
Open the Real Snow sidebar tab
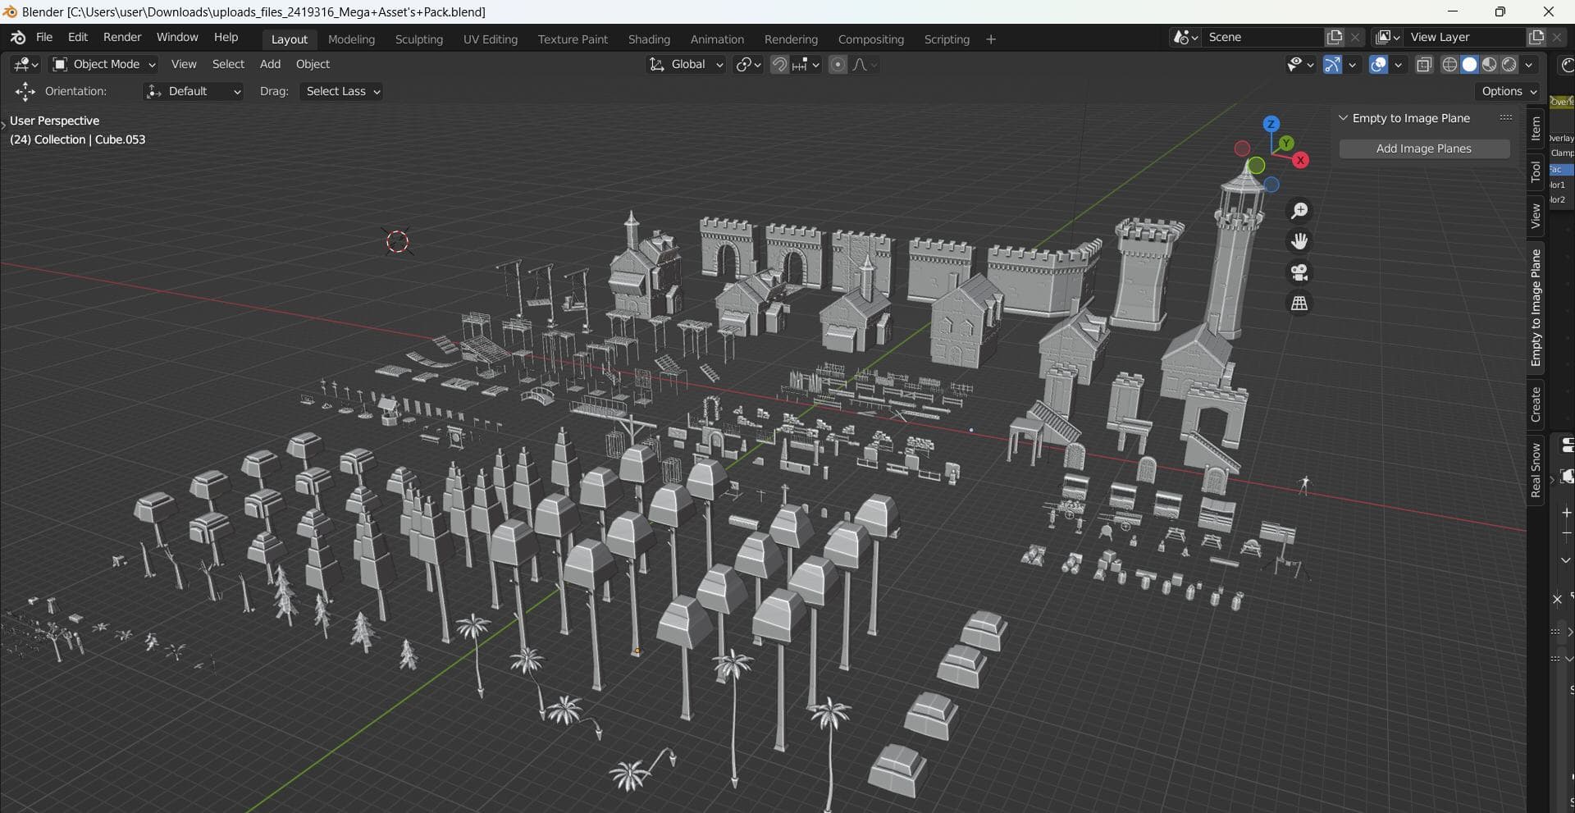[x=1536, y=471]
